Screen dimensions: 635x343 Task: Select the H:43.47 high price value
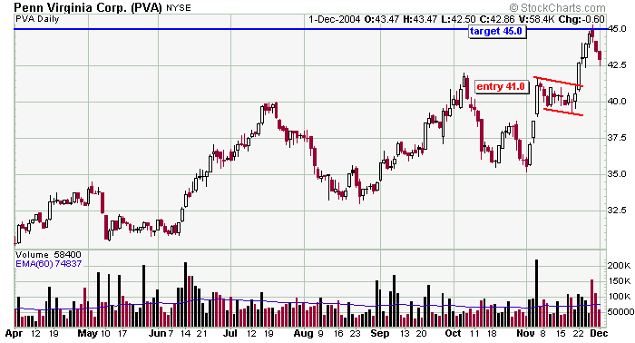pos(421,19)
